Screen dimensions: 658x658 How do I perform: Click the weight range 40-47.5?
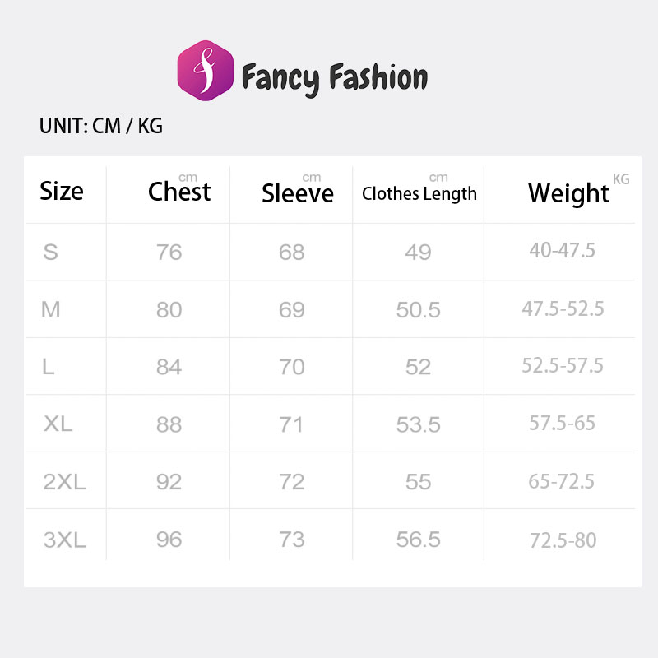[x=563, y=251]
